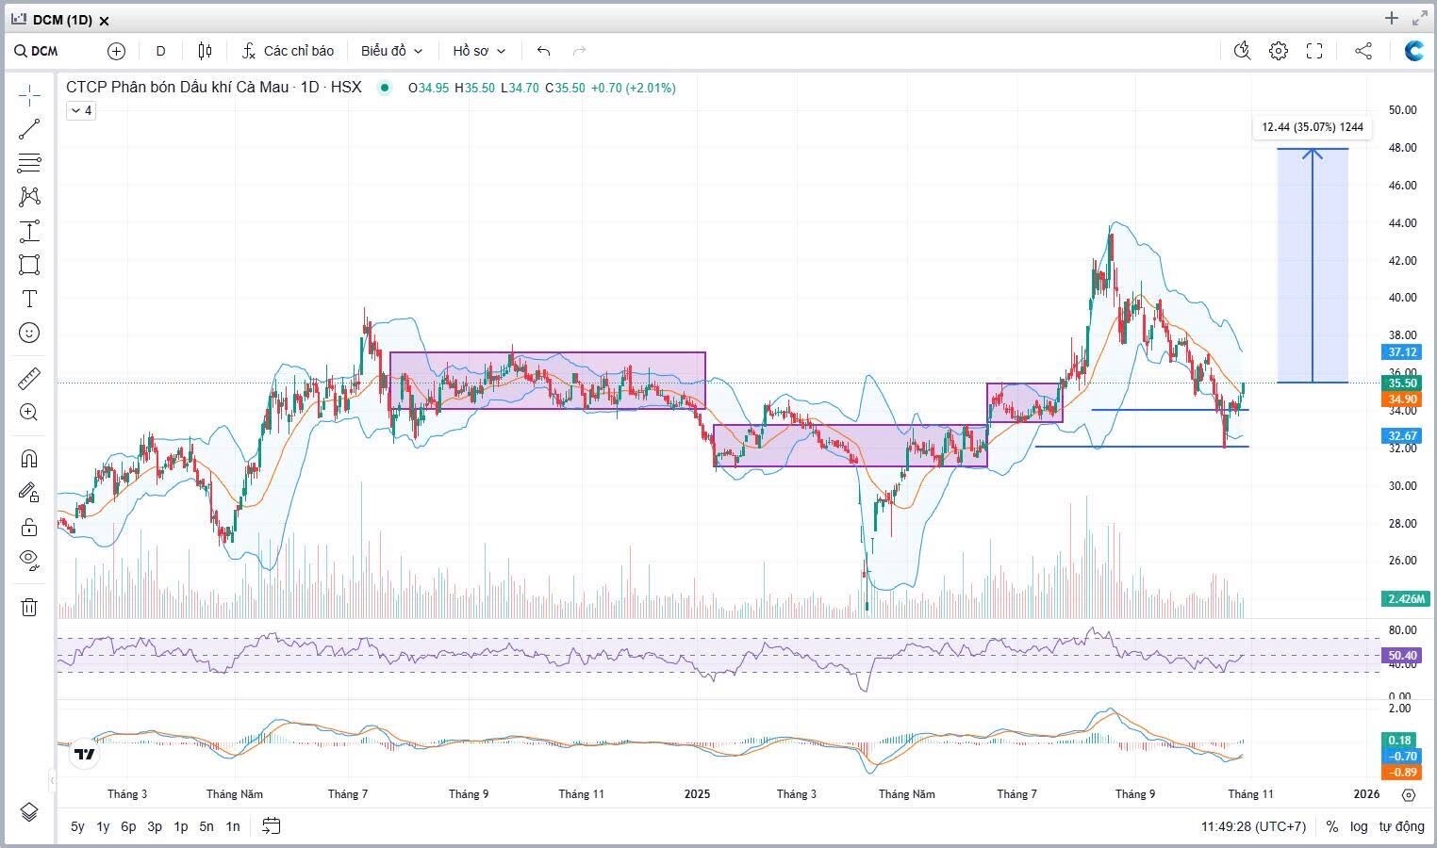Viewport: 1437px width, 848px height.
Task: Collapse the indicator legend showing 4
Action: pos(81,111)
